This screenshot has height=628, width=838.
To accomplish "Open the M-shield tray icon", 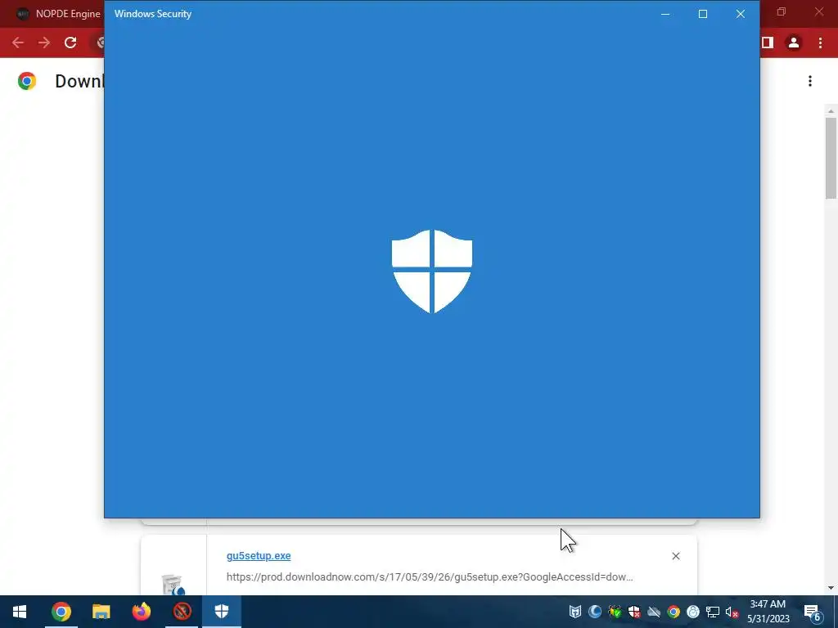I will [575, 612].
